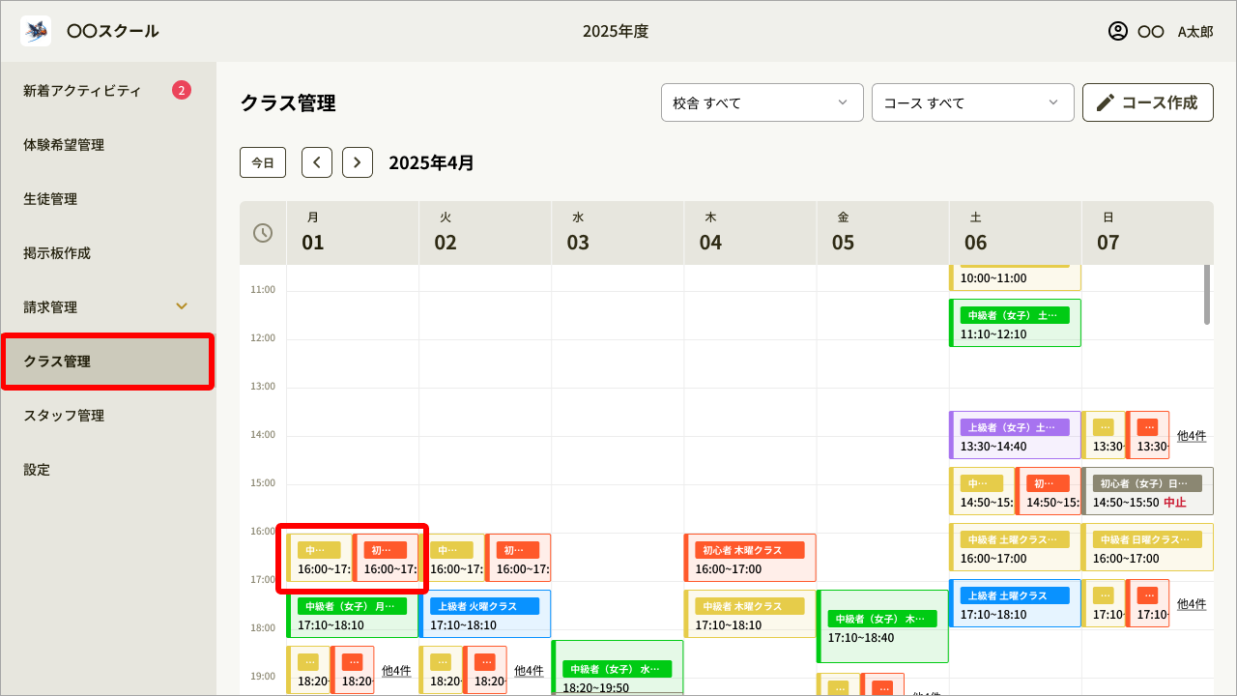The image size is (1237, 696).
Task: Go to previous week with left arrow
Action: coord(317,162)
